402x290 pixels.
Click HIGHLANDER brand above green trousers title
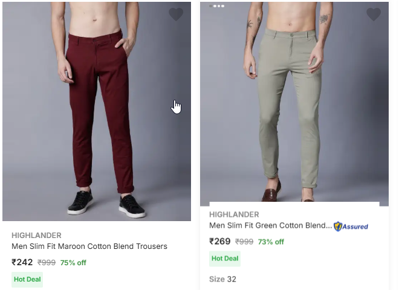coord(234,214)
